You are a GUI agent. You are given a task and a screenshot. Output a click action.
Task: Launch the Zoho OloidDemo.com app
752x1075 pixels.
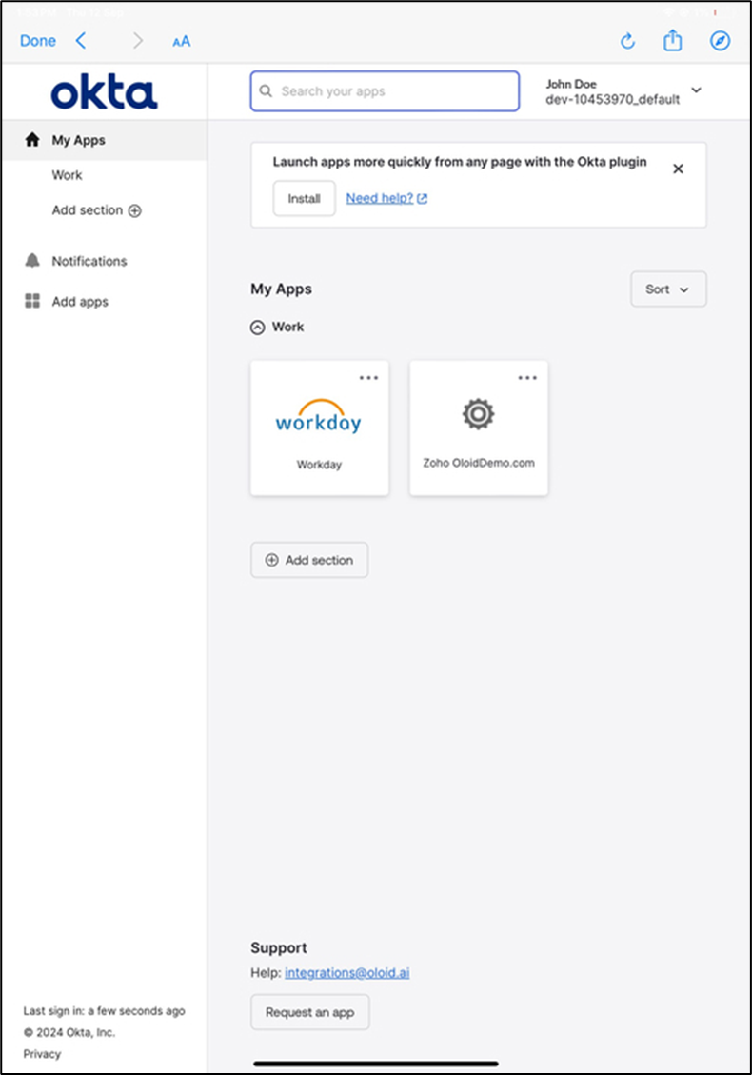pos(479,428)
